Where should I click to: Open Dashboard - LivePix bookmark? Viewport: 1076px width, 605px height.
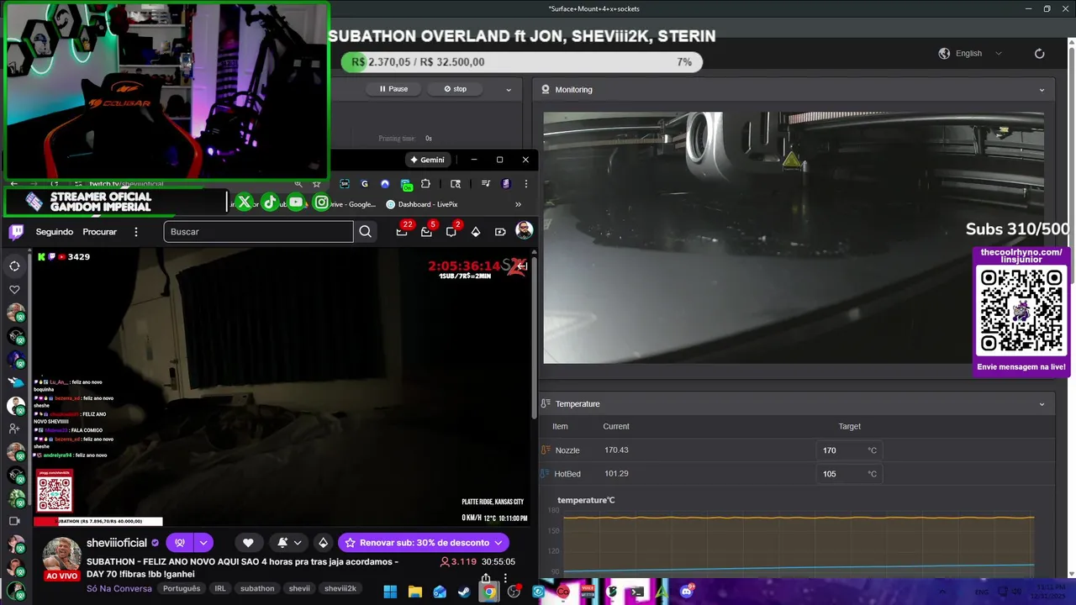tap(422, 204)
